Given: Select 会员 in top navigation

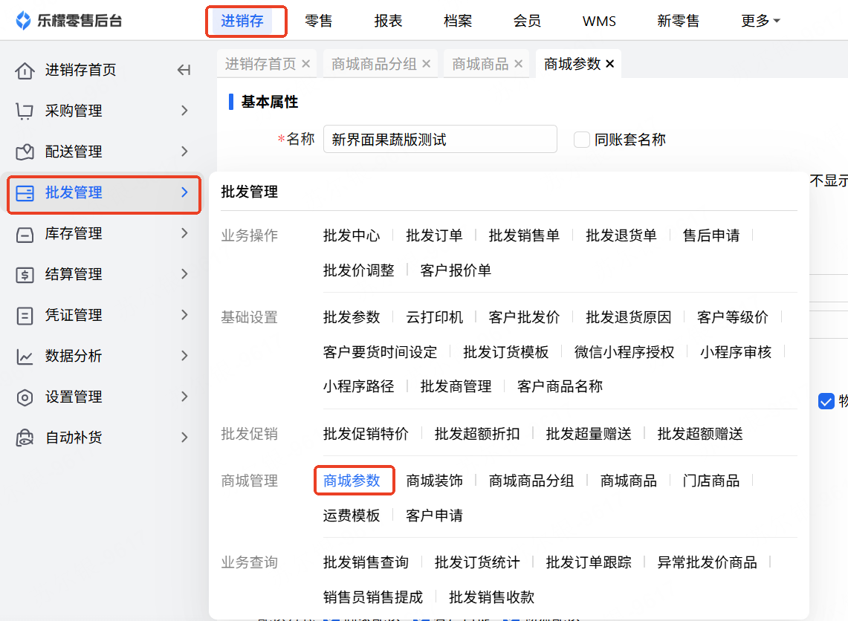Looking at the screenshot, I should tap(527, 21).
